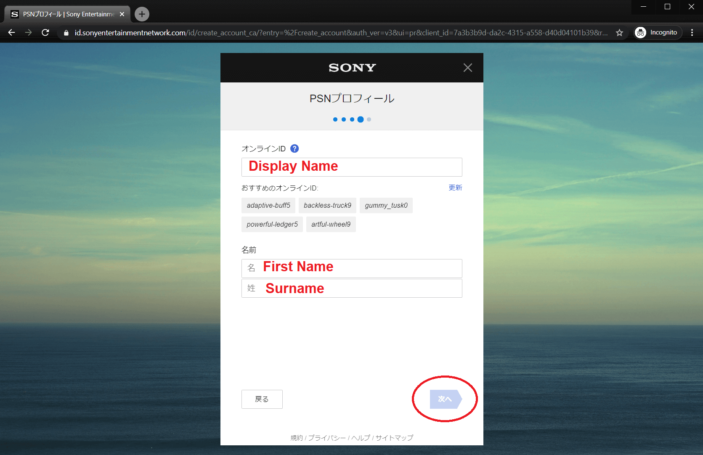Choose suggested ID backless-truck9
Screen dimensions: 703x455
click(x=327, y=205)
